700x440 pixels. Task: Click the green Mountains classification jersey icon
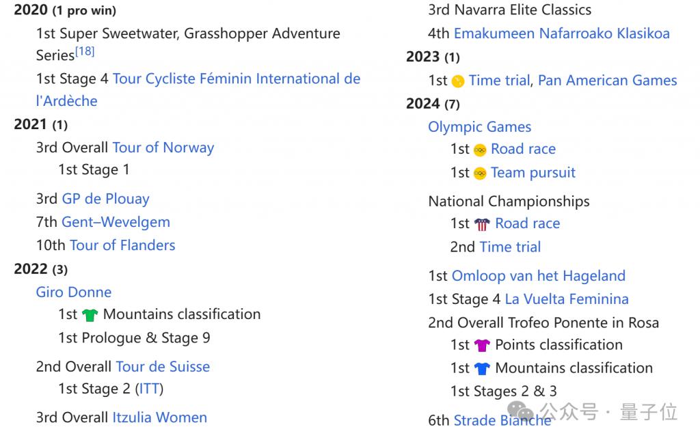click(90, 315)
